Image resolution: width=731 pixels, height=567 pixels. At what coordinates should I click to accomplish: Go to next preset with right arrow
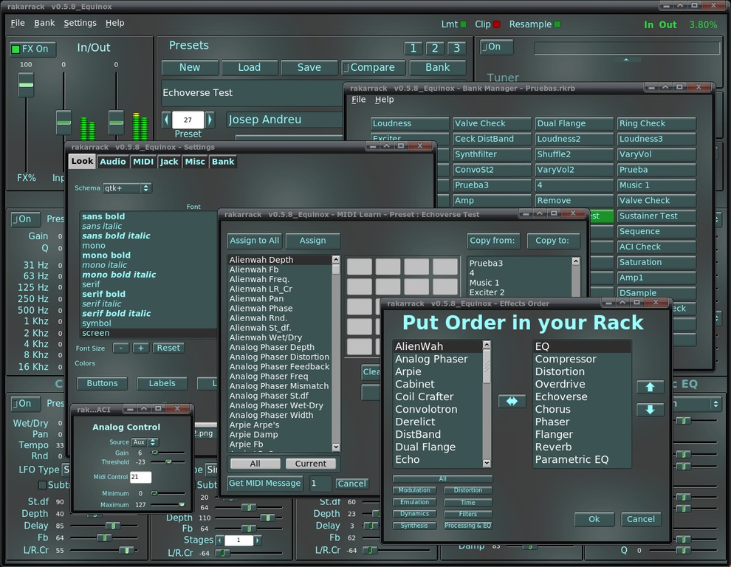pyautogui.click(x=210, y=120)
